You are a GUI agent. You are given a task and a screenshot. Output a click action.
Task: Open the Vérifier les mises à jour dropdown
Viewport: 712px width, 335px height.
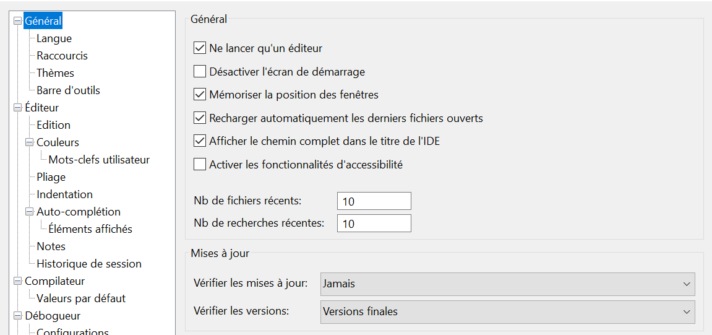click(508, 284)
